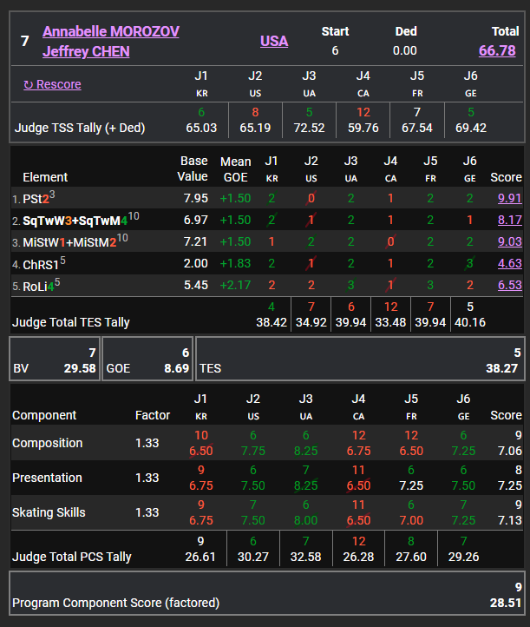Open Annabelle MOROZOV skater profile link
The height and width of the screenshot is (627, 530).
[110, 31]
